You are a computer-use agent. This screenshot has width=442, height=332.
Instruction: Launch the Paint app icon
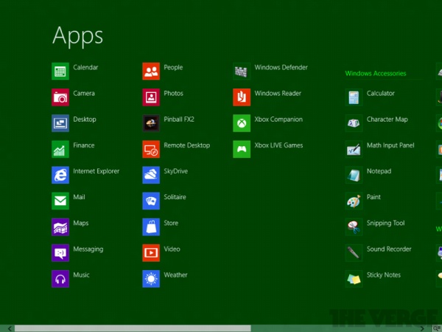pyautogui.click(x=354, y=201)
